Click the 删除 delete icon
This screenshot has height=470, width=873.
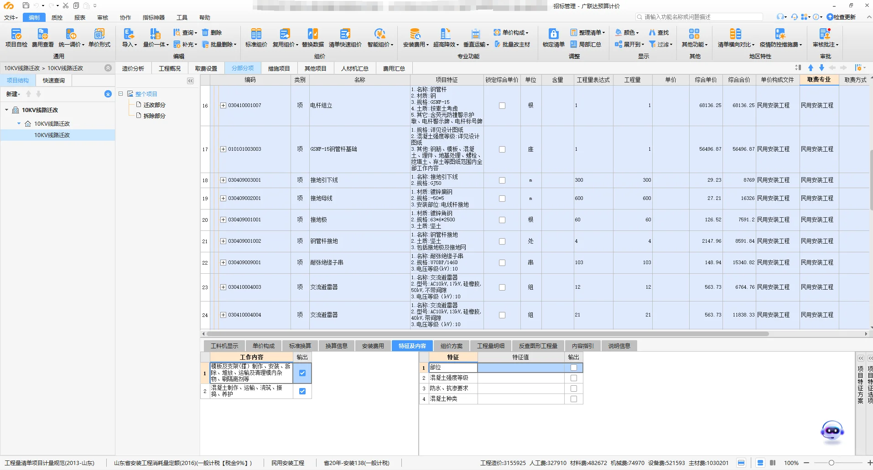(x=212, y=32)
